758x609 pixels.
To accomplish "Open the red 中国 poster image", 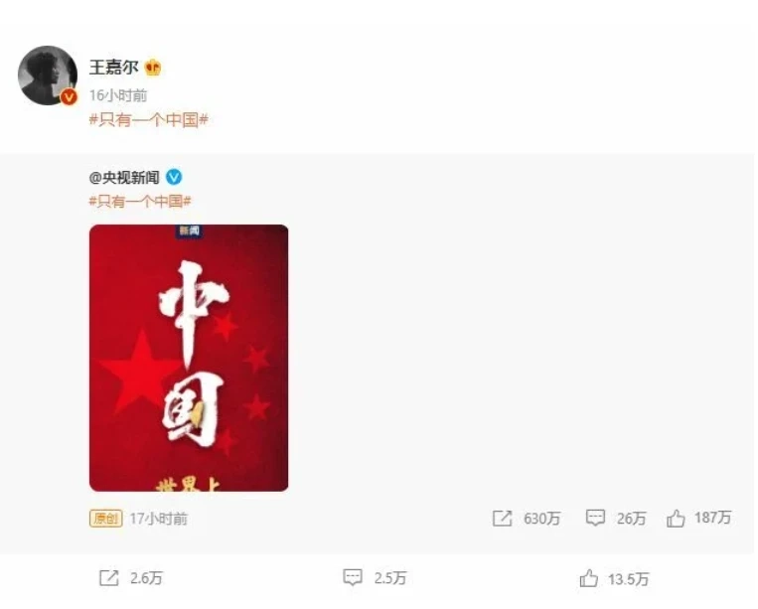I will (x=189, y=359).
